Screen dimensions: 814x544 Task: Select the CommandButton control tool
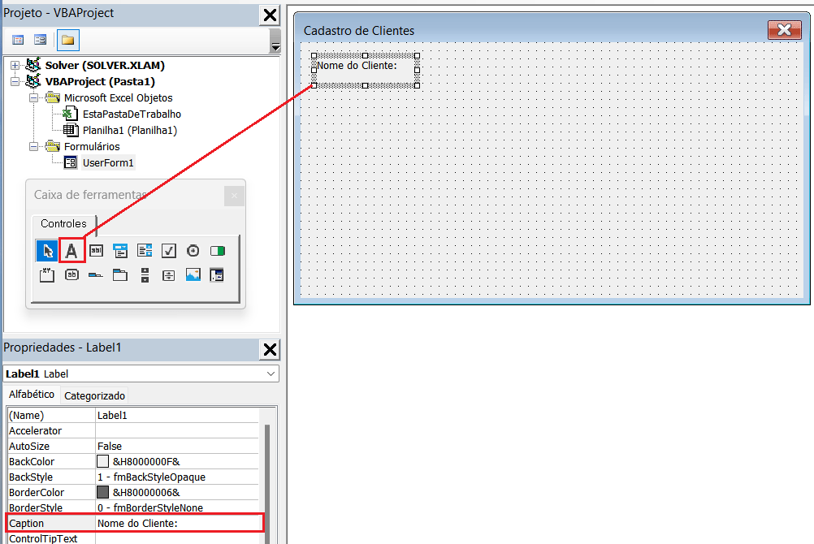[x=71, y=275]
